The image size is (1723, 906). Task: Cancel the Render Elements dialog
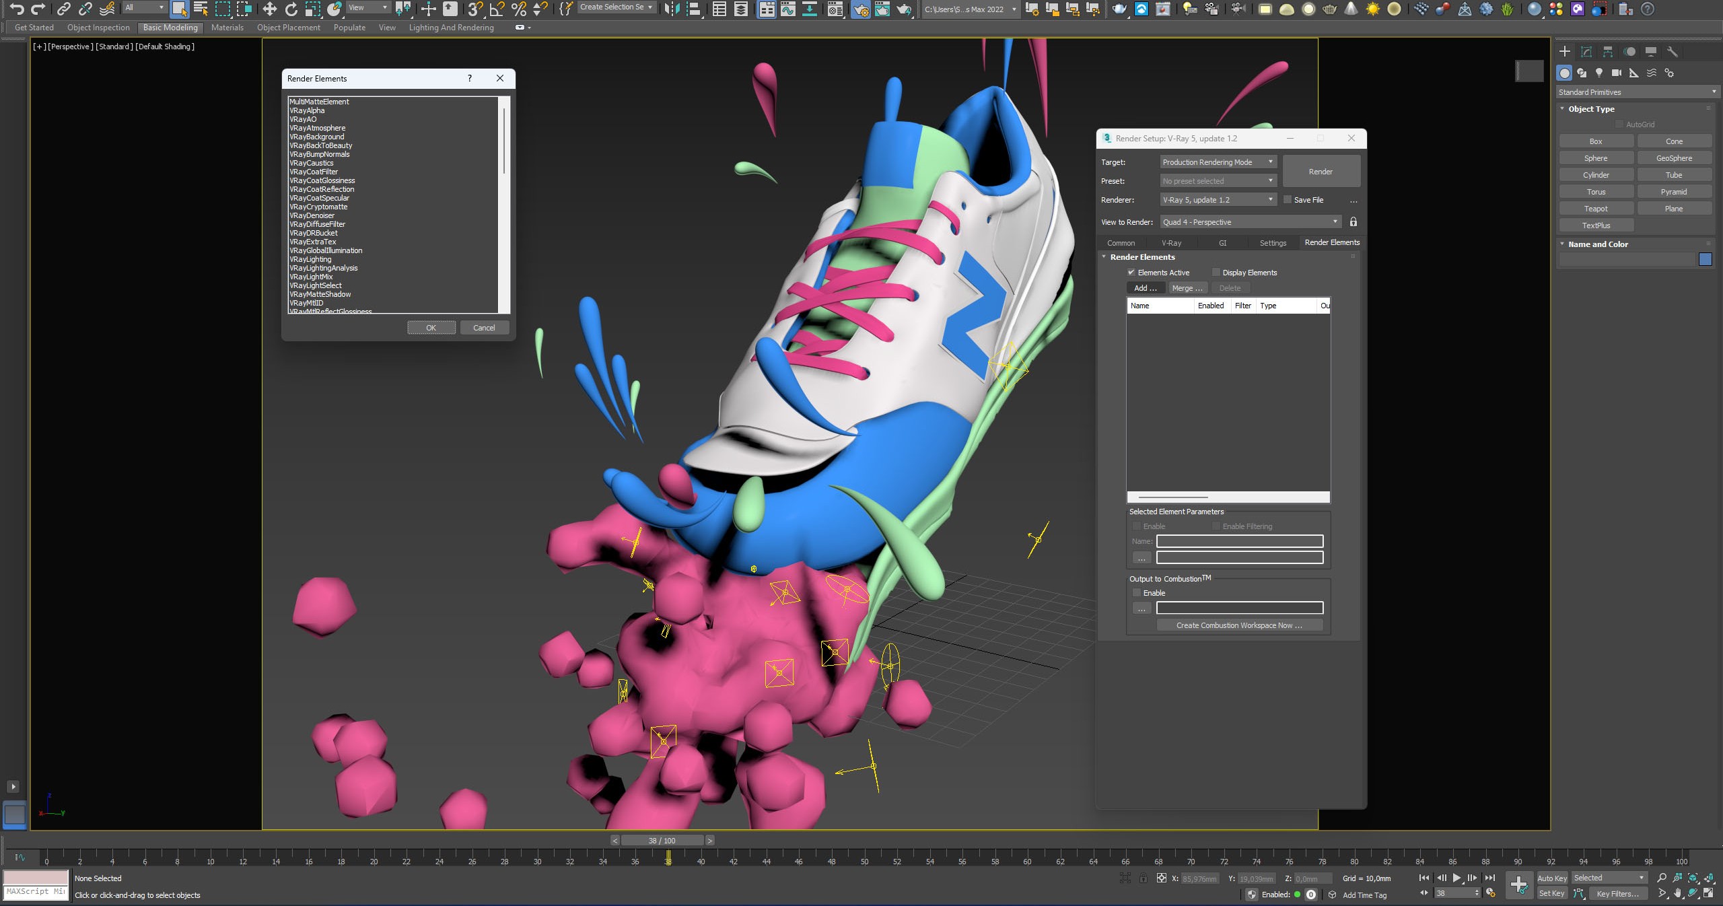pyautogui.click(x=484, y=328)
